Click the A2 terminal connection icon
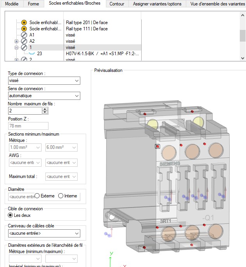The width and height of the screenshot is (246, 267). click(24, 41)
